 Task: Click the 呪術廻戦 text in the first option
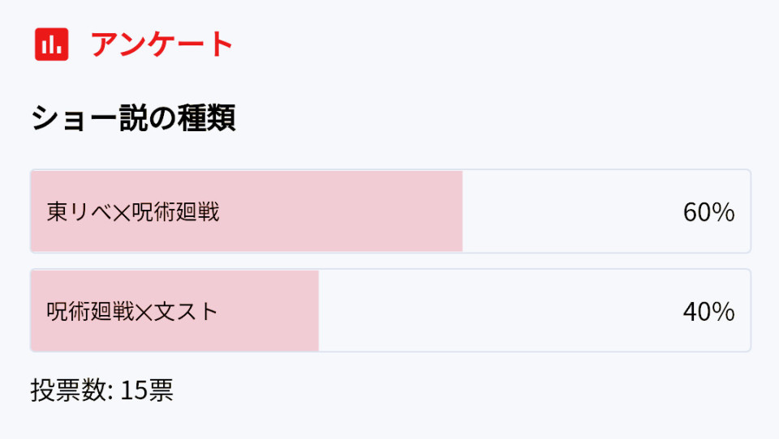tap(176, 212)
